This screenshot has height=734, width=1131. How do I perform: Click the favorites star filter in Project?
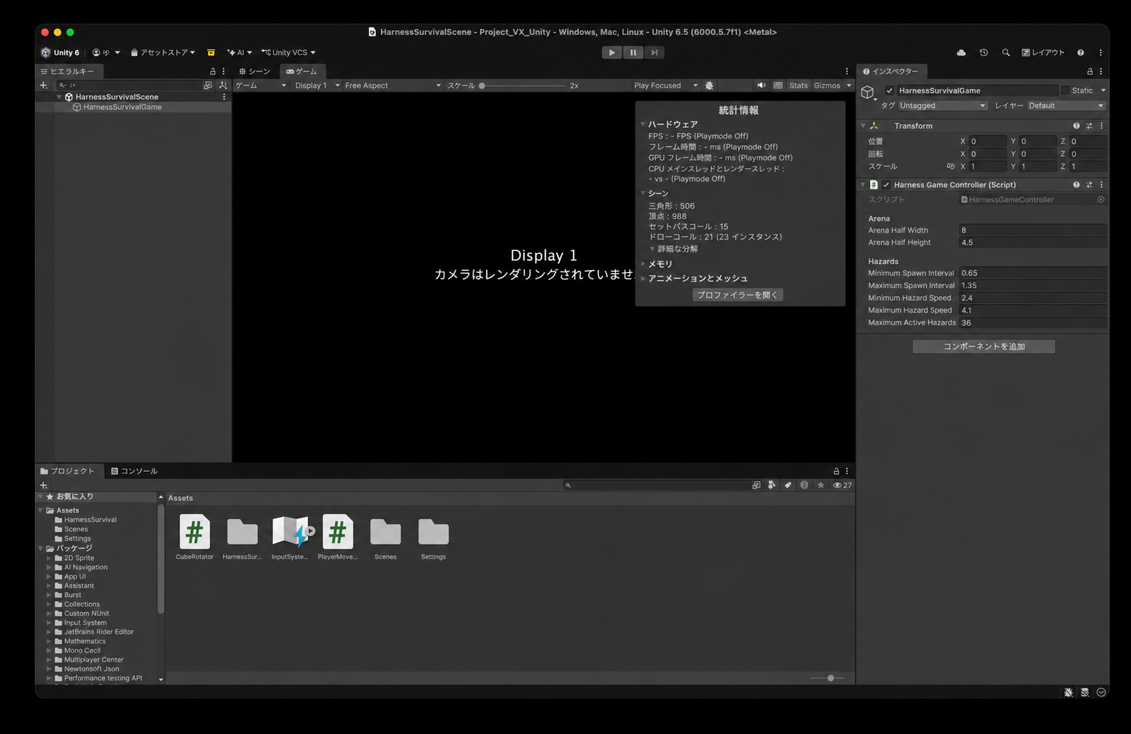coord(821,485)
